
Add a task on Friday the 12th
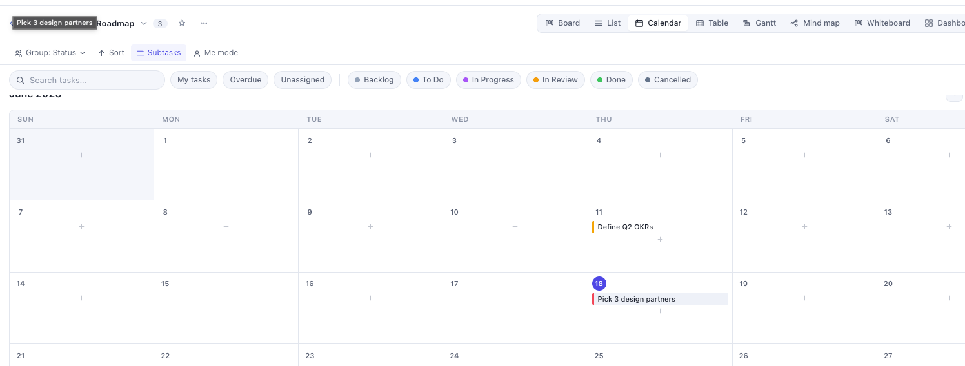(x=804, y=227)
